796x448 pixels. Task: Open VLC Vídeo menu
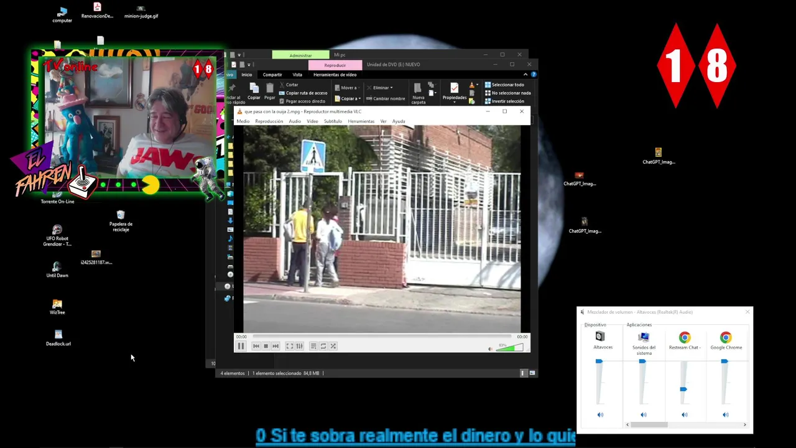[x=312, y=121]
